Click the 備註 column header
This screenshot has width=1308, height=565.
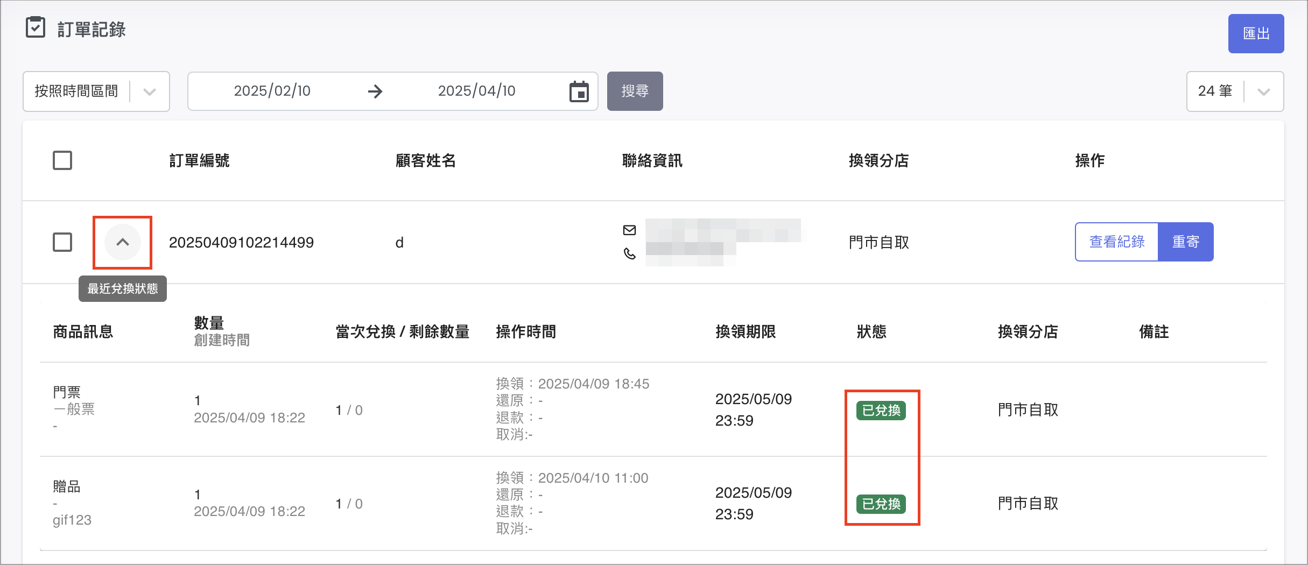point(1154,331)
